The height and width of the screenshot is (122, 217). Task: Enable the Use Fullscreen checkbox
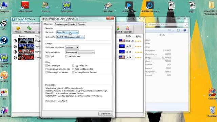pos(66,56)
